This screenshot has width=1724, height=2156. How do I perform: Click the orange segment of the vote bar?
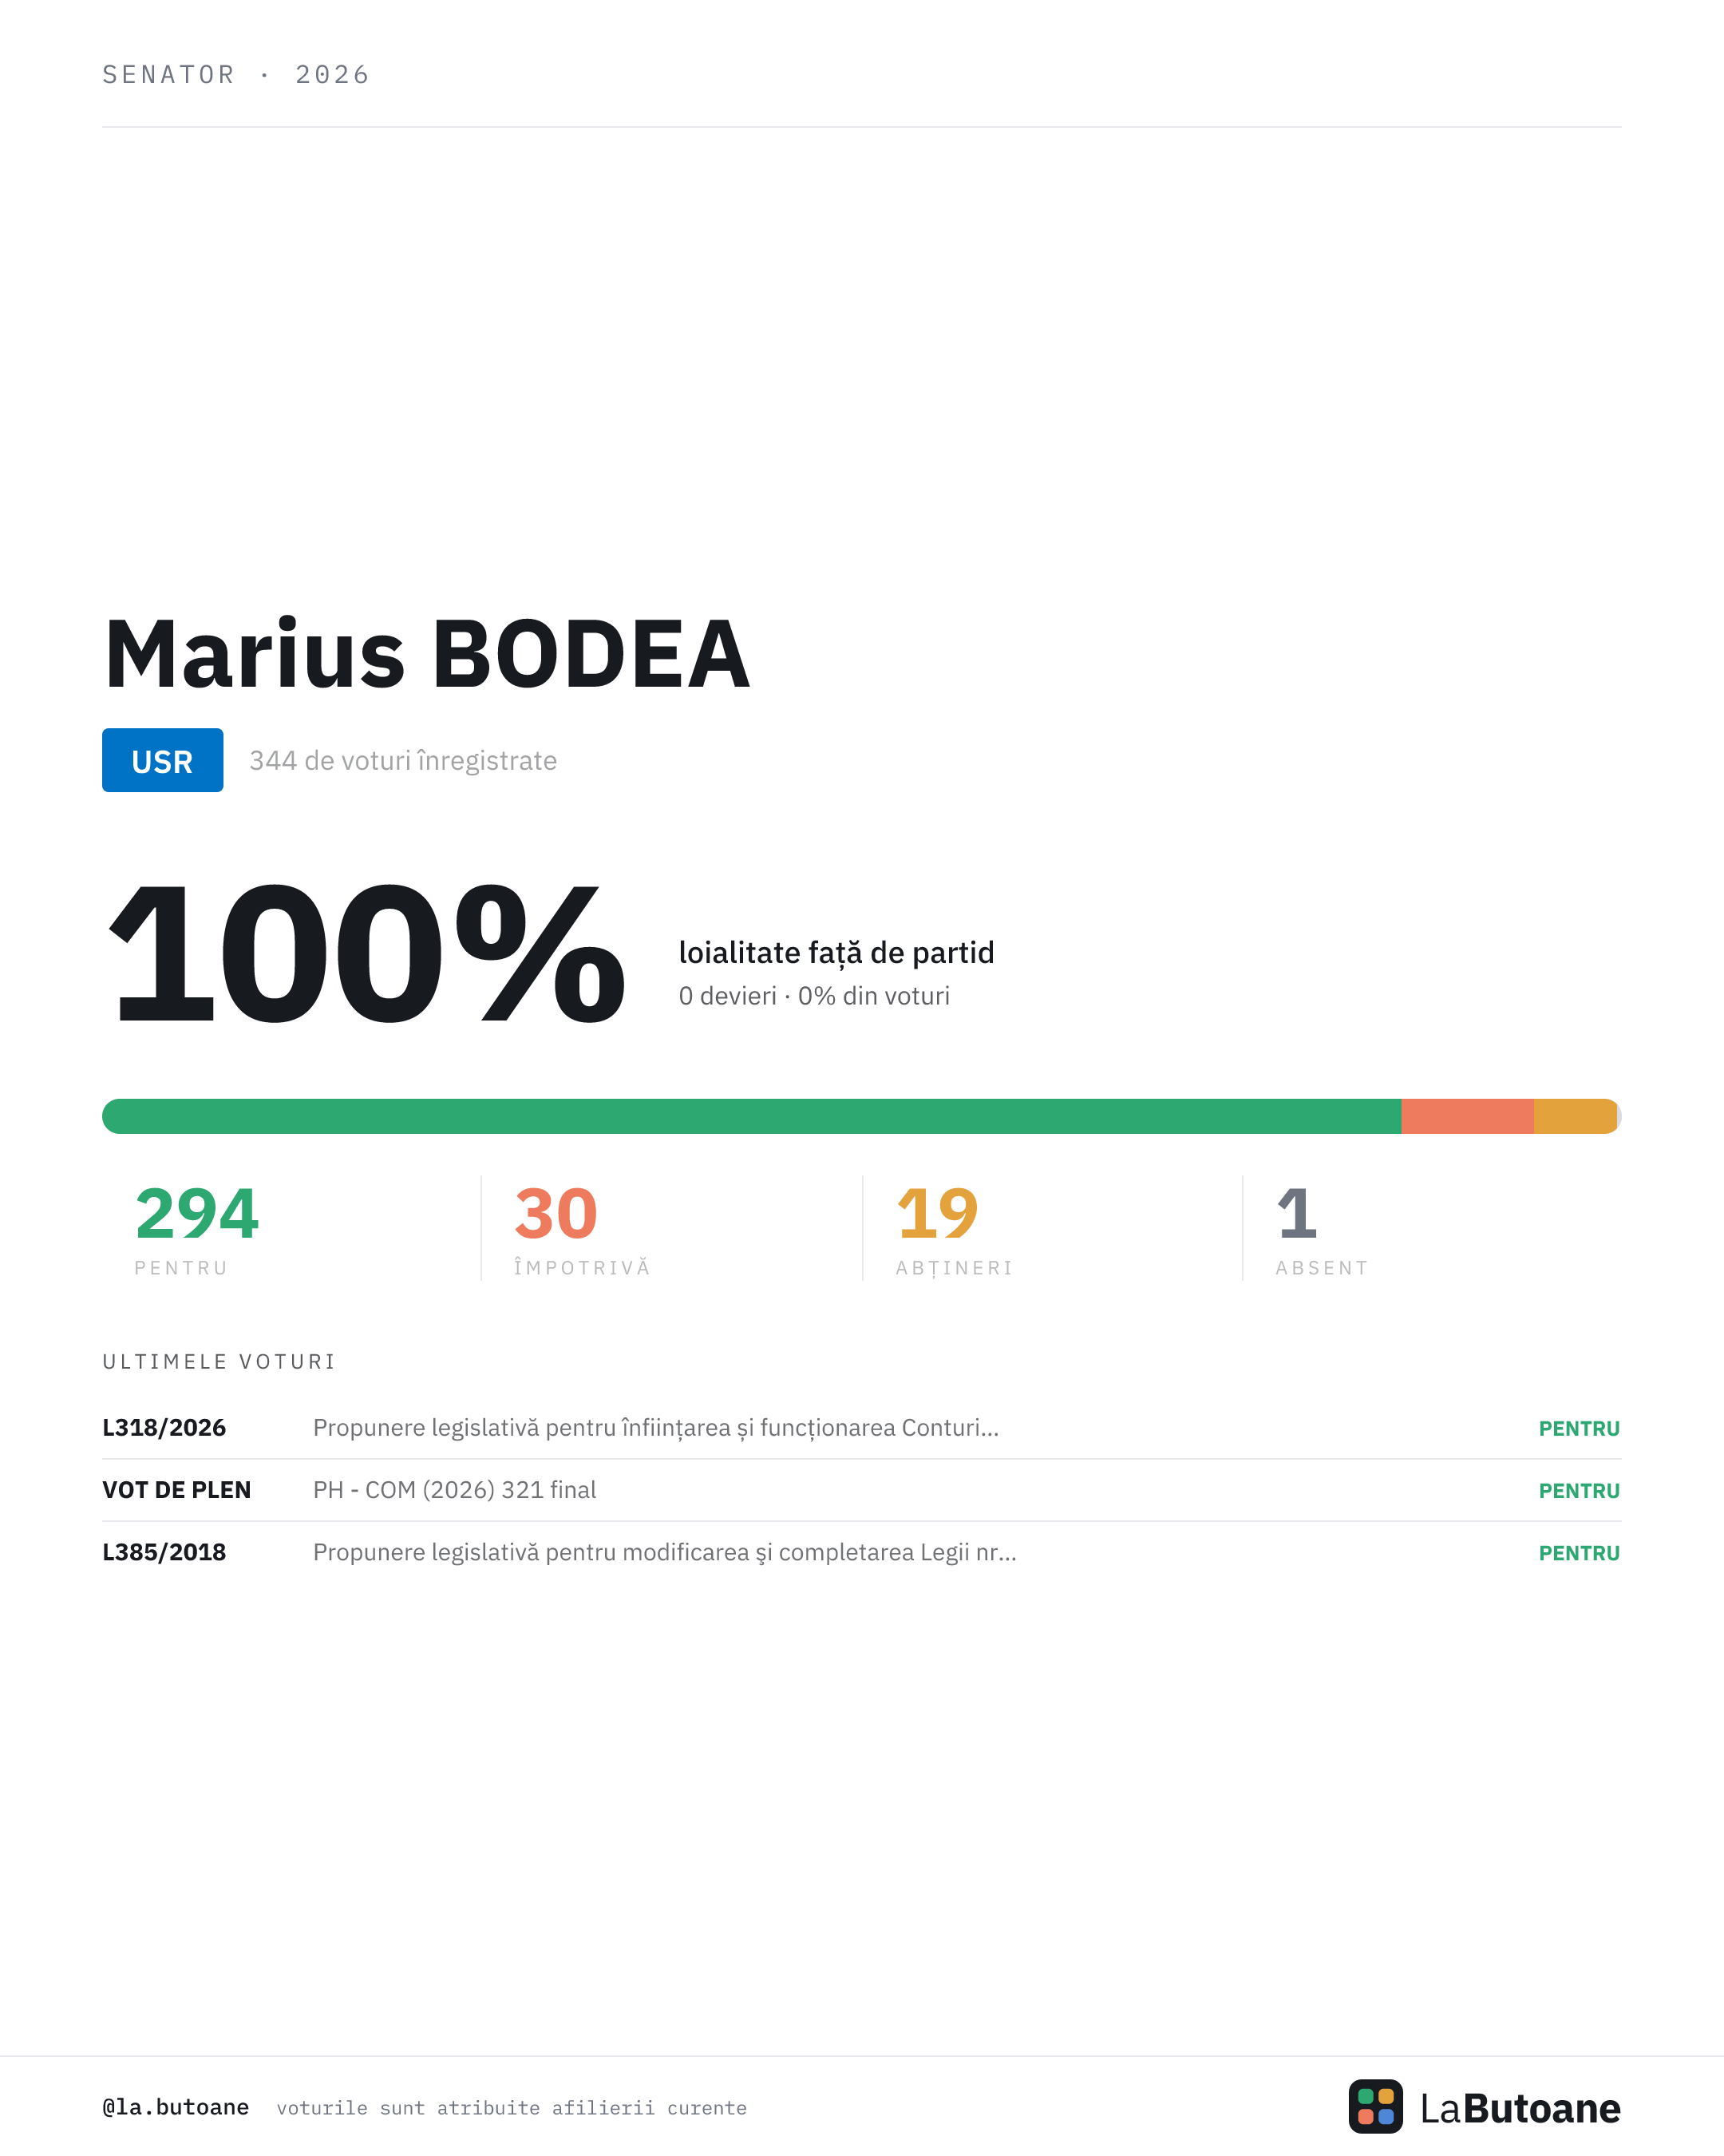(1576, 1116)
